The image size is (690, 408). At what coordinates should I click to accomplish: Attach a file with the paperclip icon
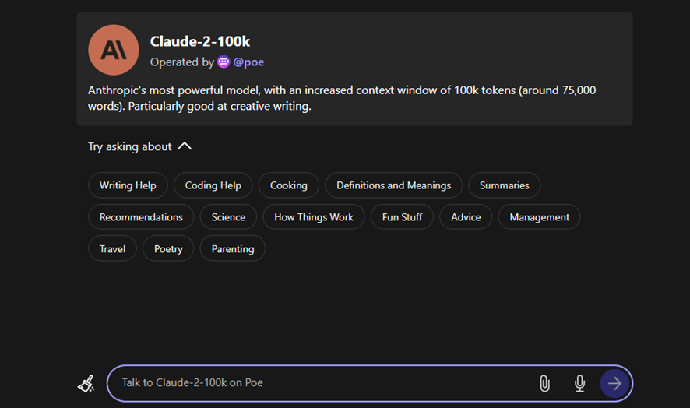click(544, 383)
